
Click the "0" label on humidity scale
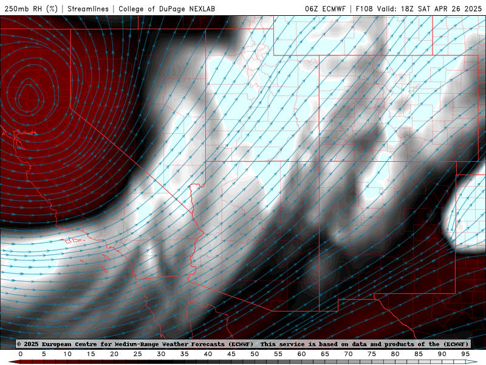[x=21, y=354]
